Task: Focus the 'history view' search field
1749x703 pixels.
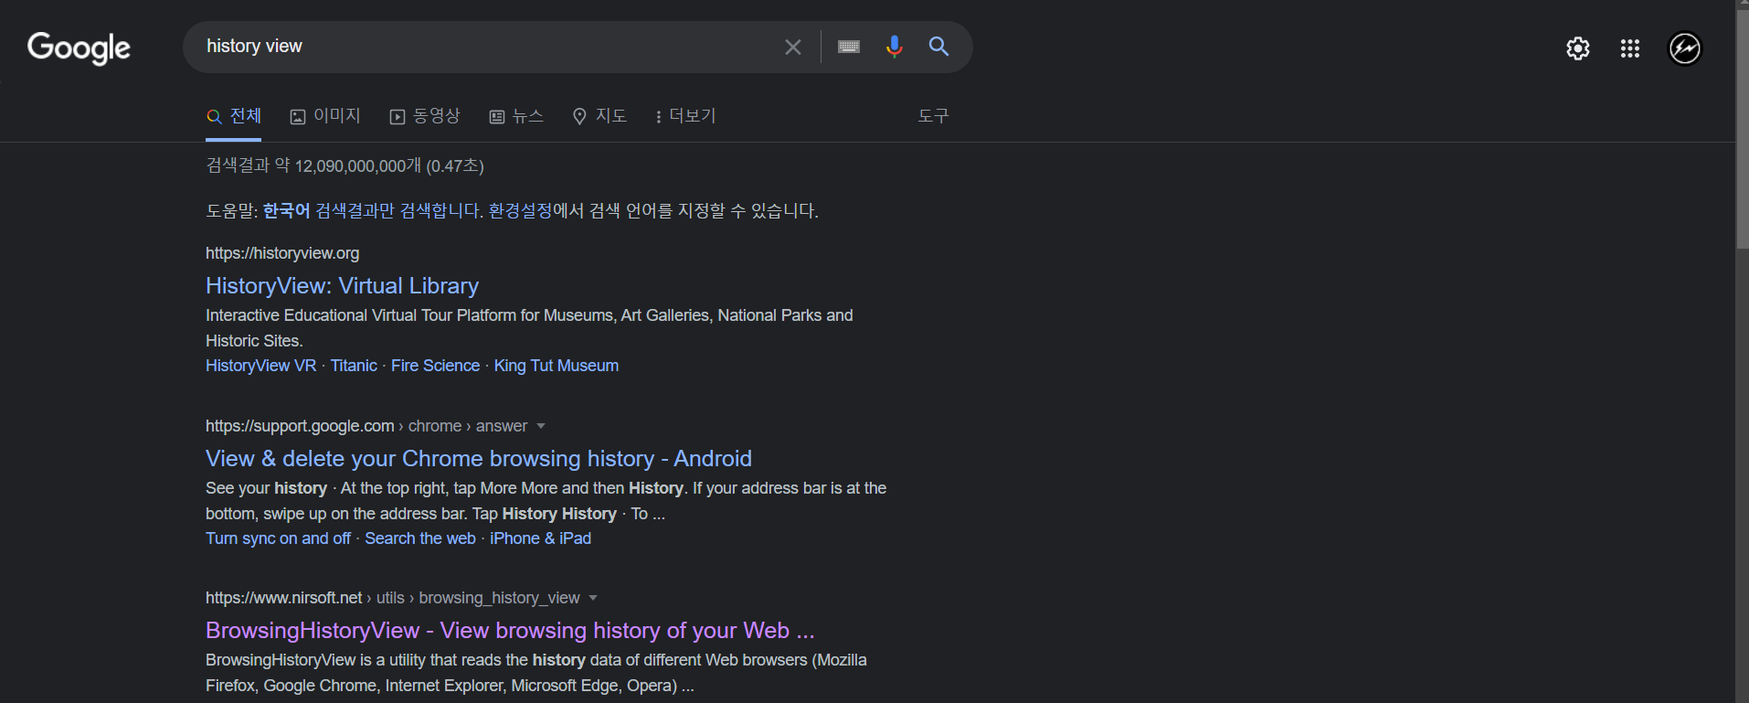Action: click(x=484, y=47)
